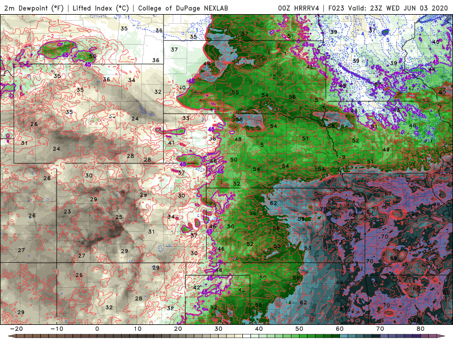Click the 0 color scale label

(97, 329)
